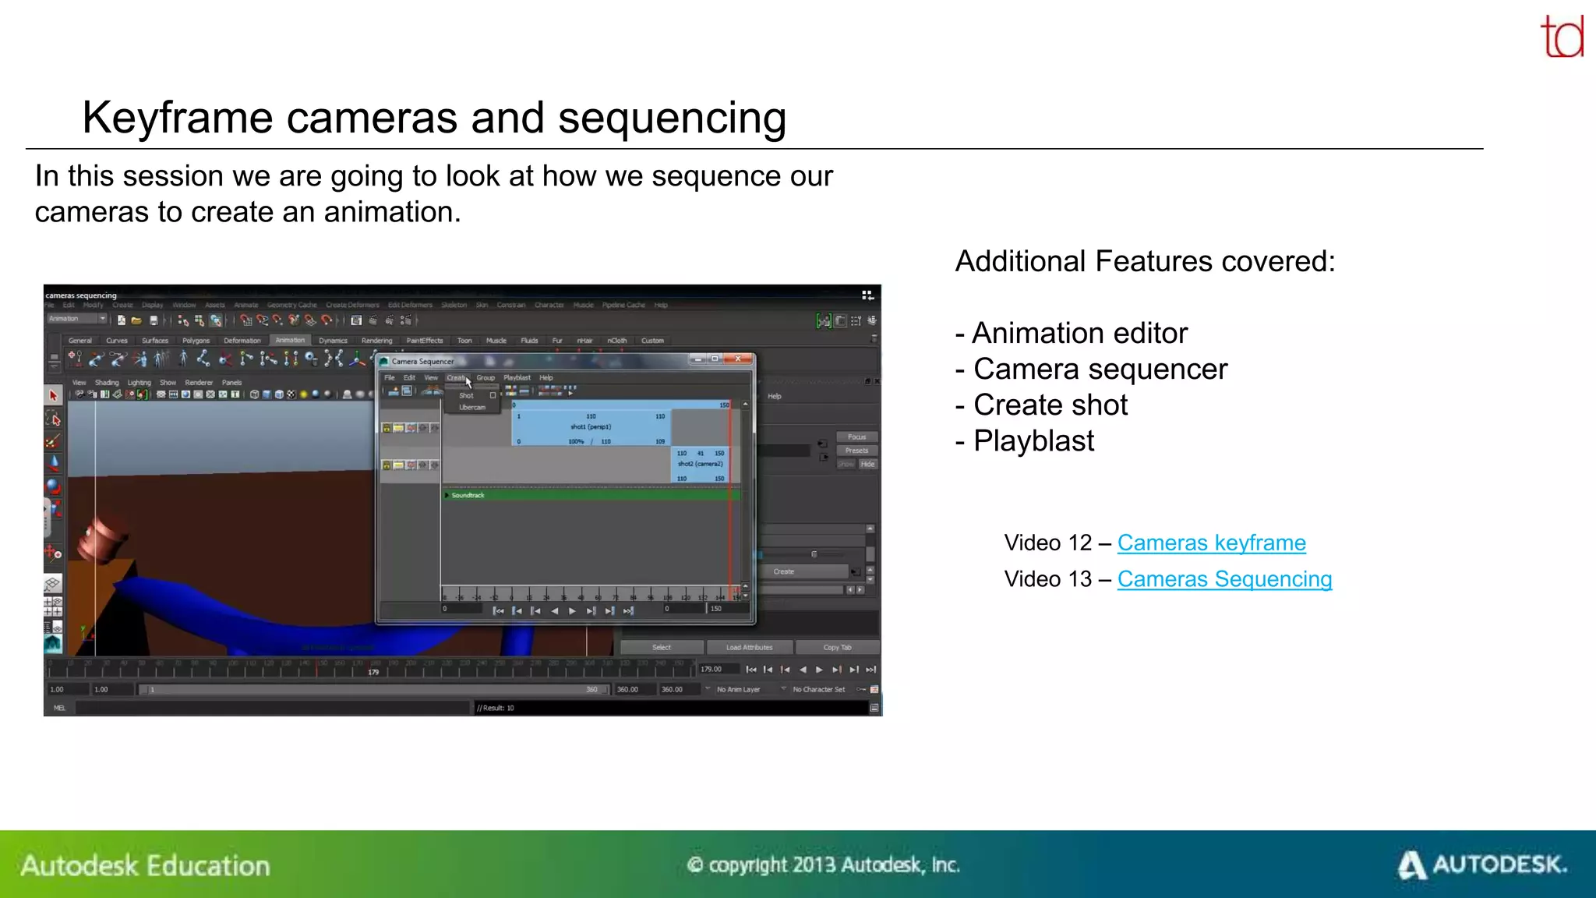Click the Rotate tool in toolbox
The width and height of the screenshot is (1596, 898).
pyautogui.click(x=53, y=487)
